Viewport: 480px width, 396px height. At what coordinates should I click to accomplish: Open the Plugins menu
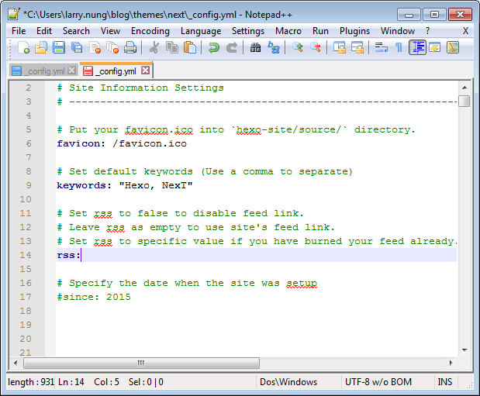(354, 31)
